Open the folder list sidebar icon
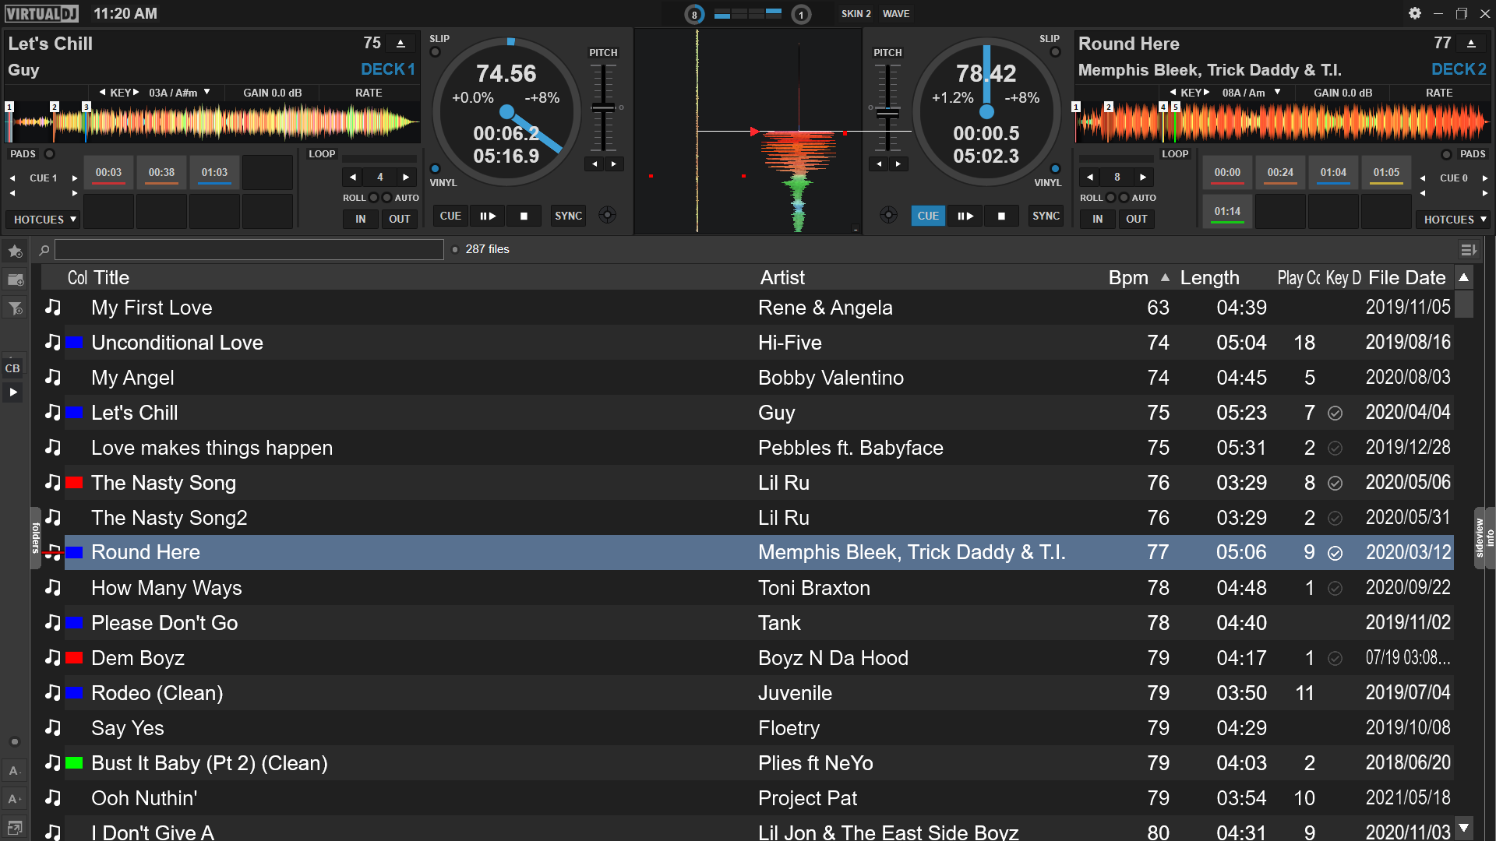This screenshot has height=841, width=1496. [x=15, y=280]
